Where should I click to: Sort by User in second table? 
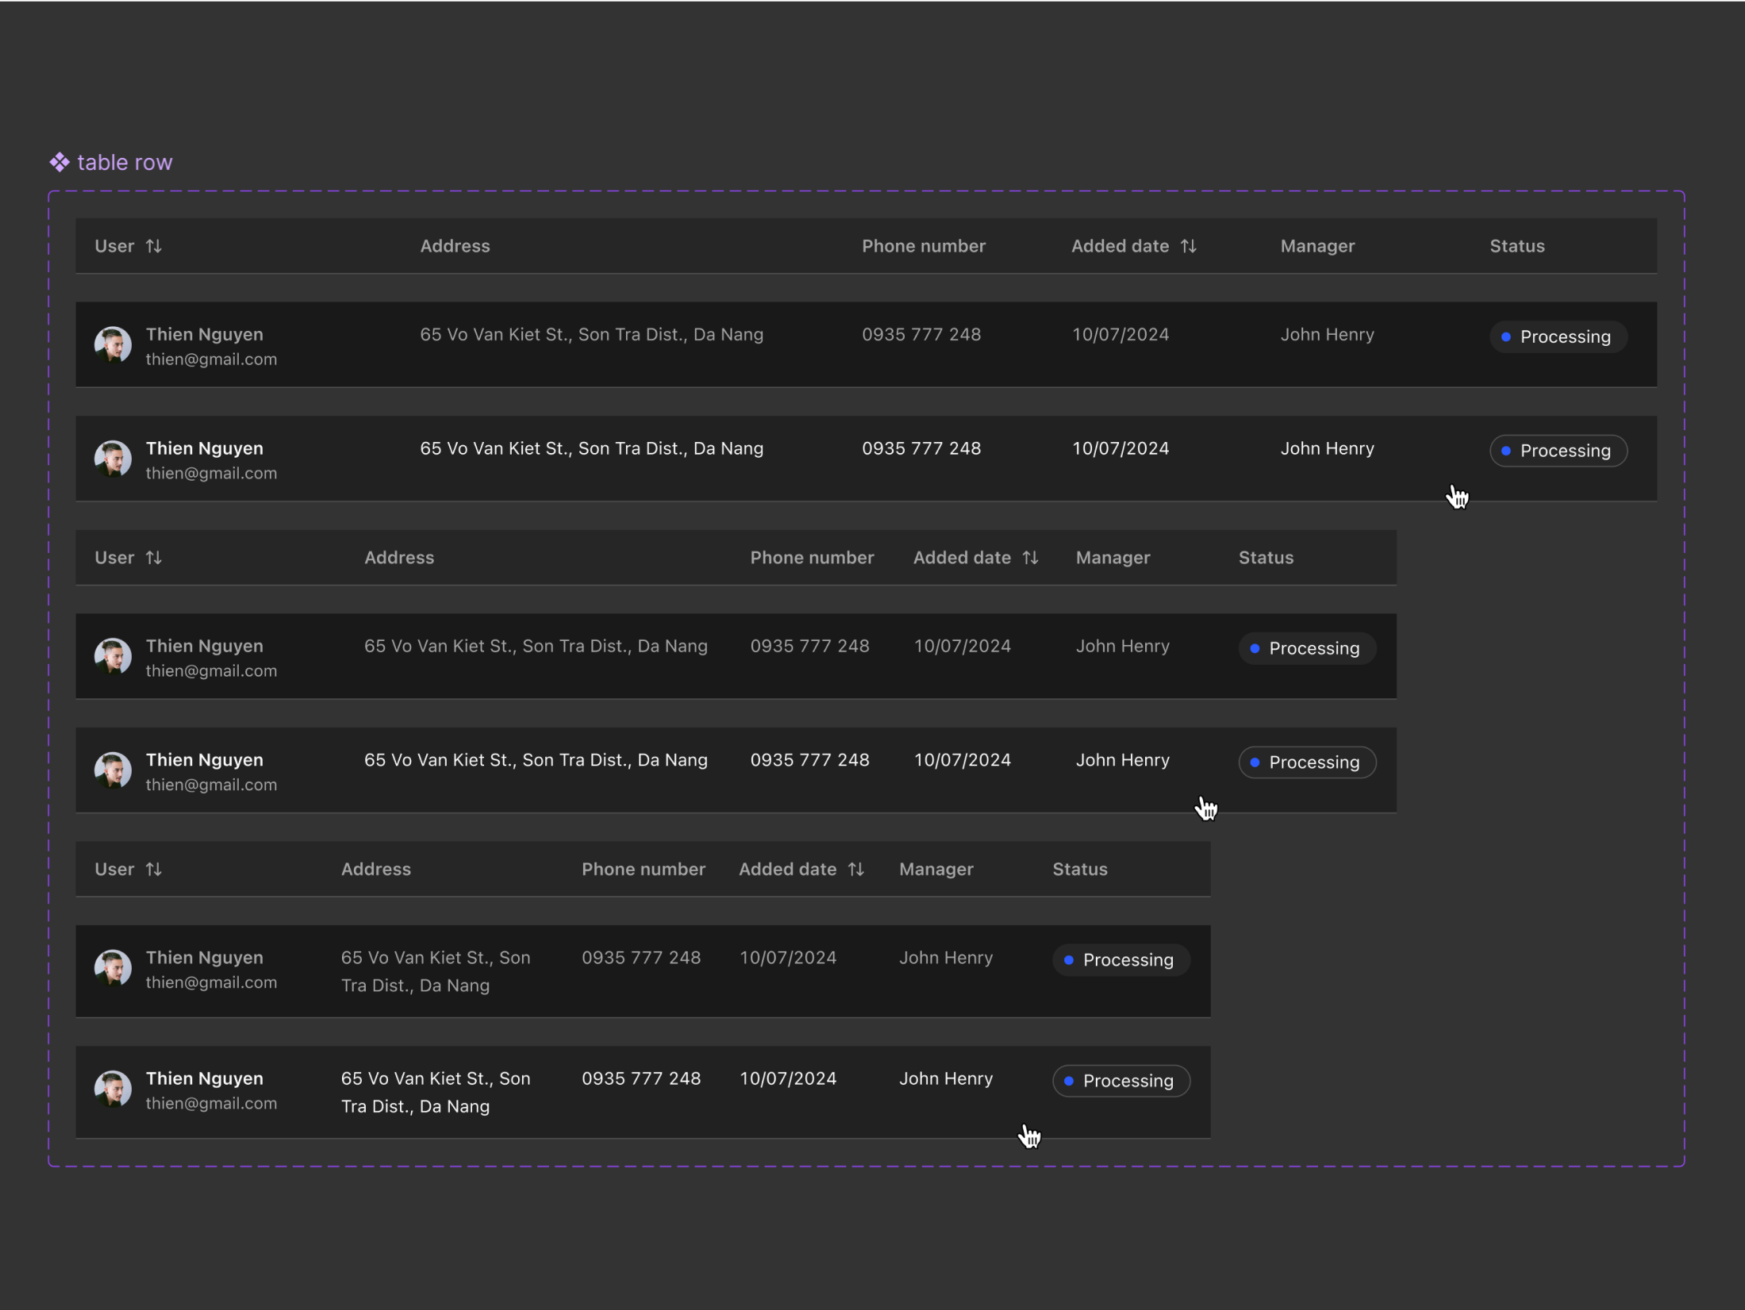point(154,558)
